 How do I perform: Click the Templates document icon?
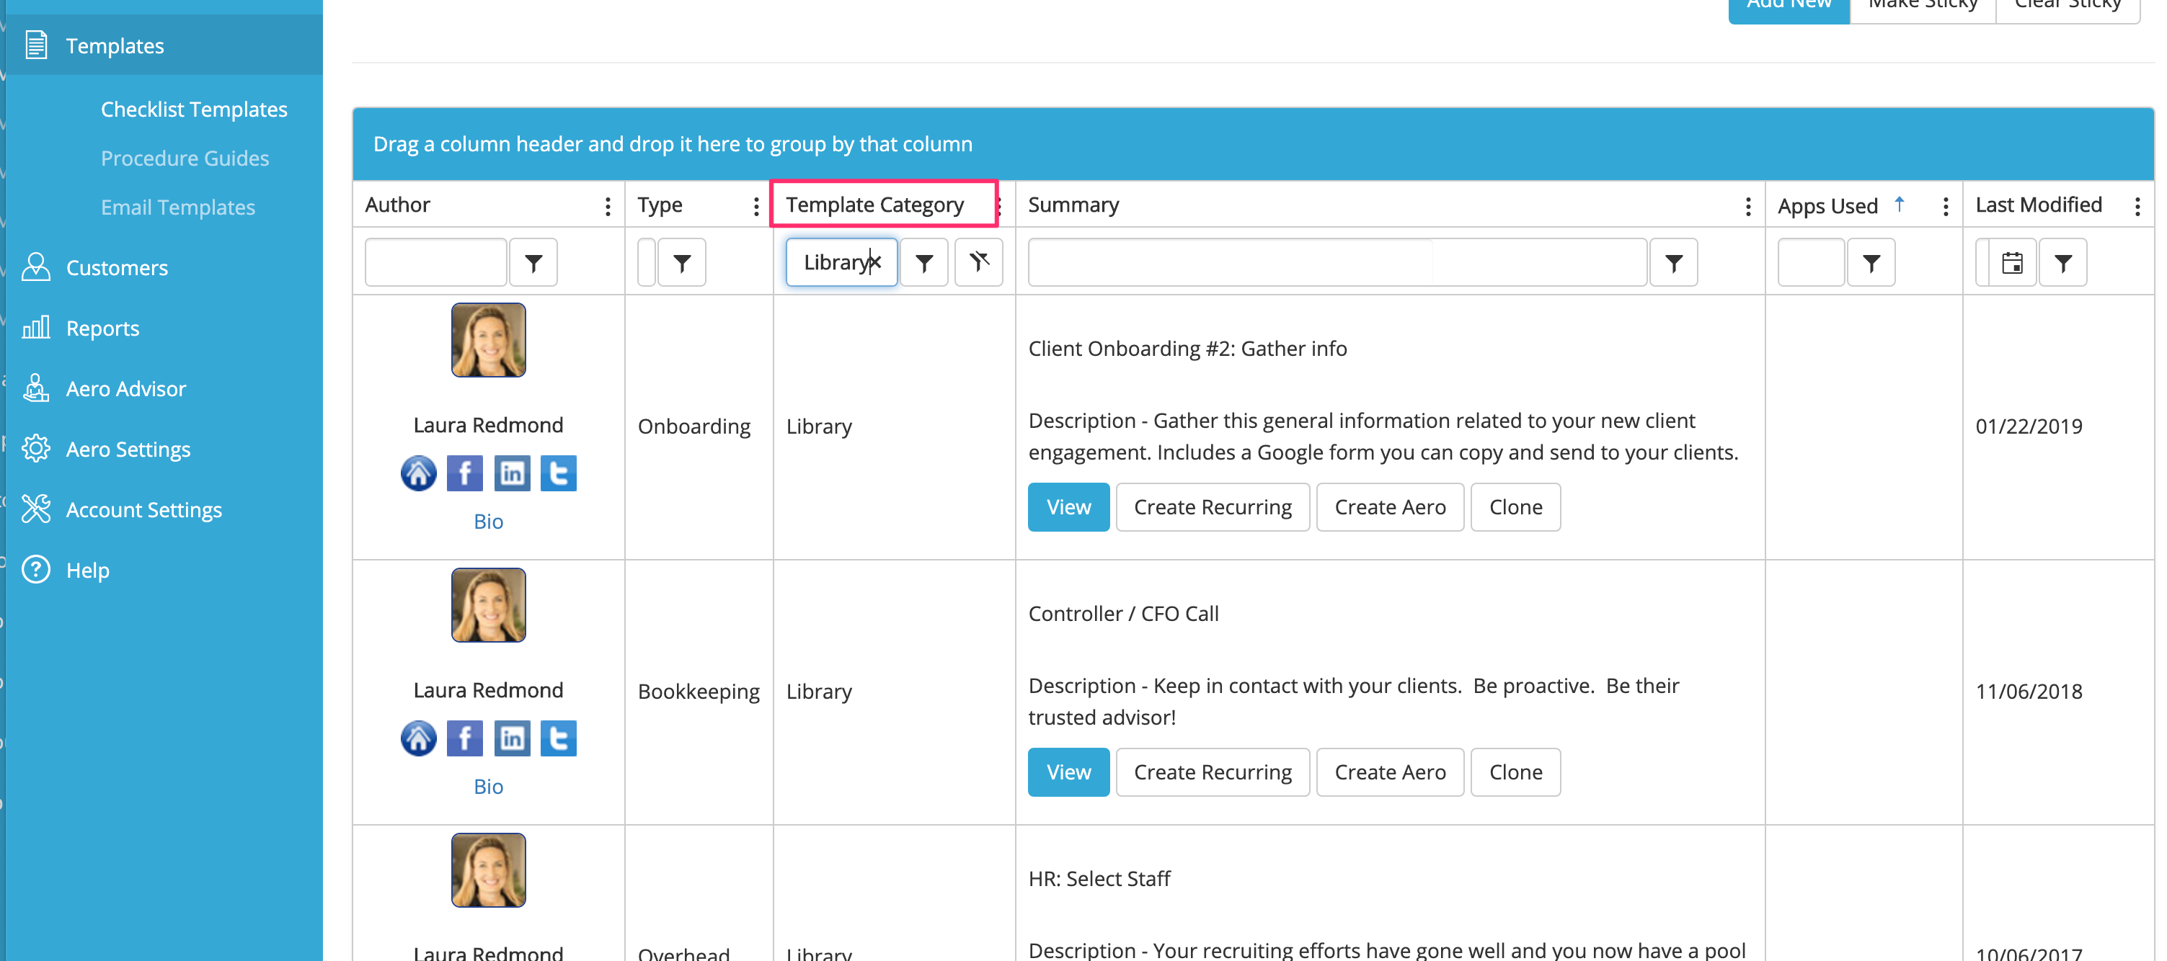point(36,45)
